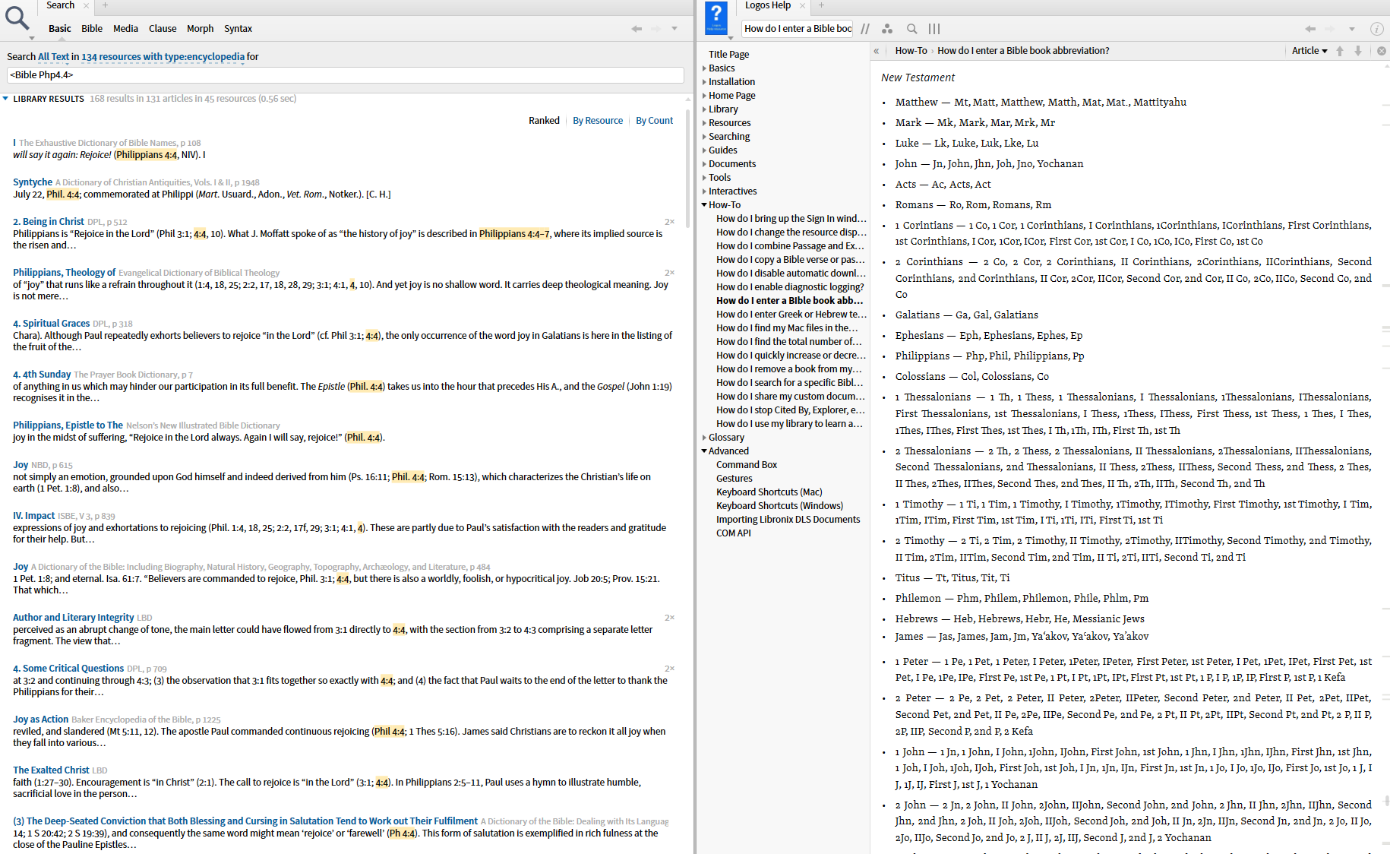Click the Logos Help reference box
The image size is (1390, 854).
pos(797,29)
